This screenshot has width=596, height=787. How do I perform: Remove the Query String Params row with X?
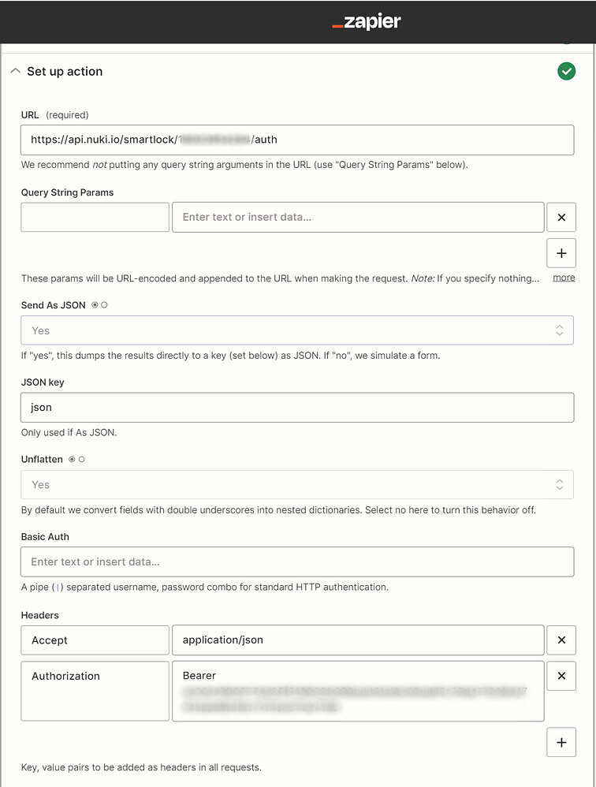coord(561,217)
